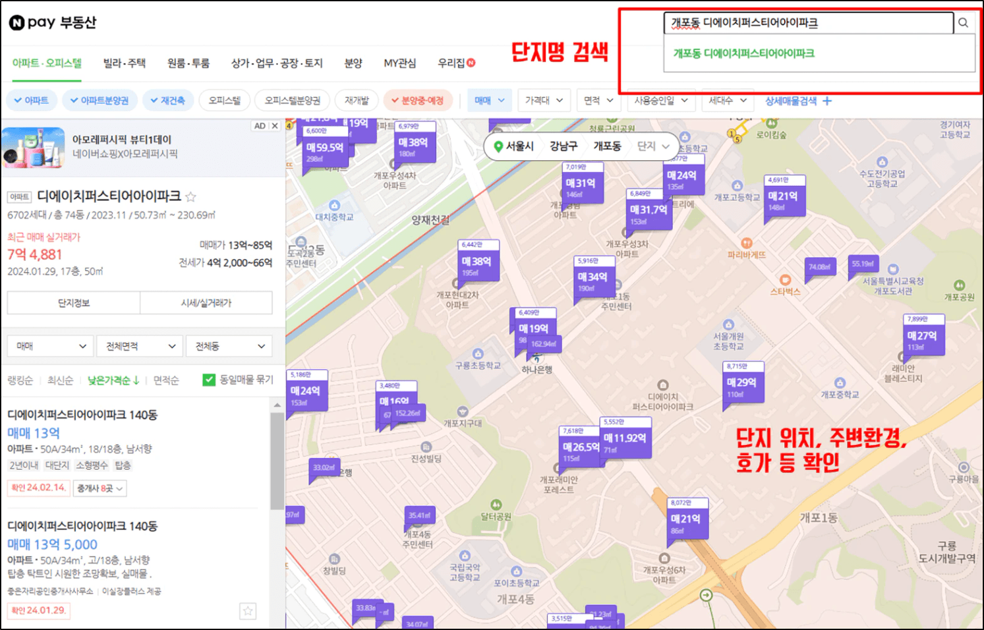
Task: Open the 매매 dropdown in listing panel
Action: pyautogui.click(x=50, y=346)
